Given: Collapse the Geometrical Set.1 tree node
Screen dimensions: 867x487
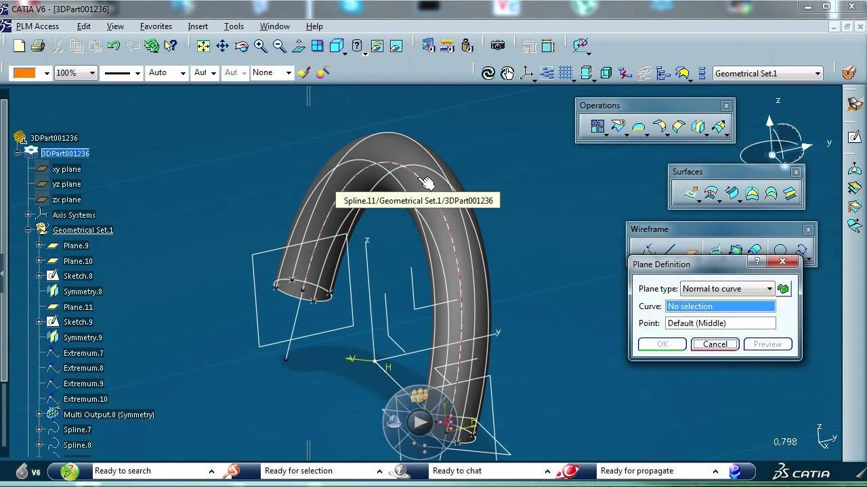Looking at the screenshot, I should pyautogui.click(x=28, y=230).
